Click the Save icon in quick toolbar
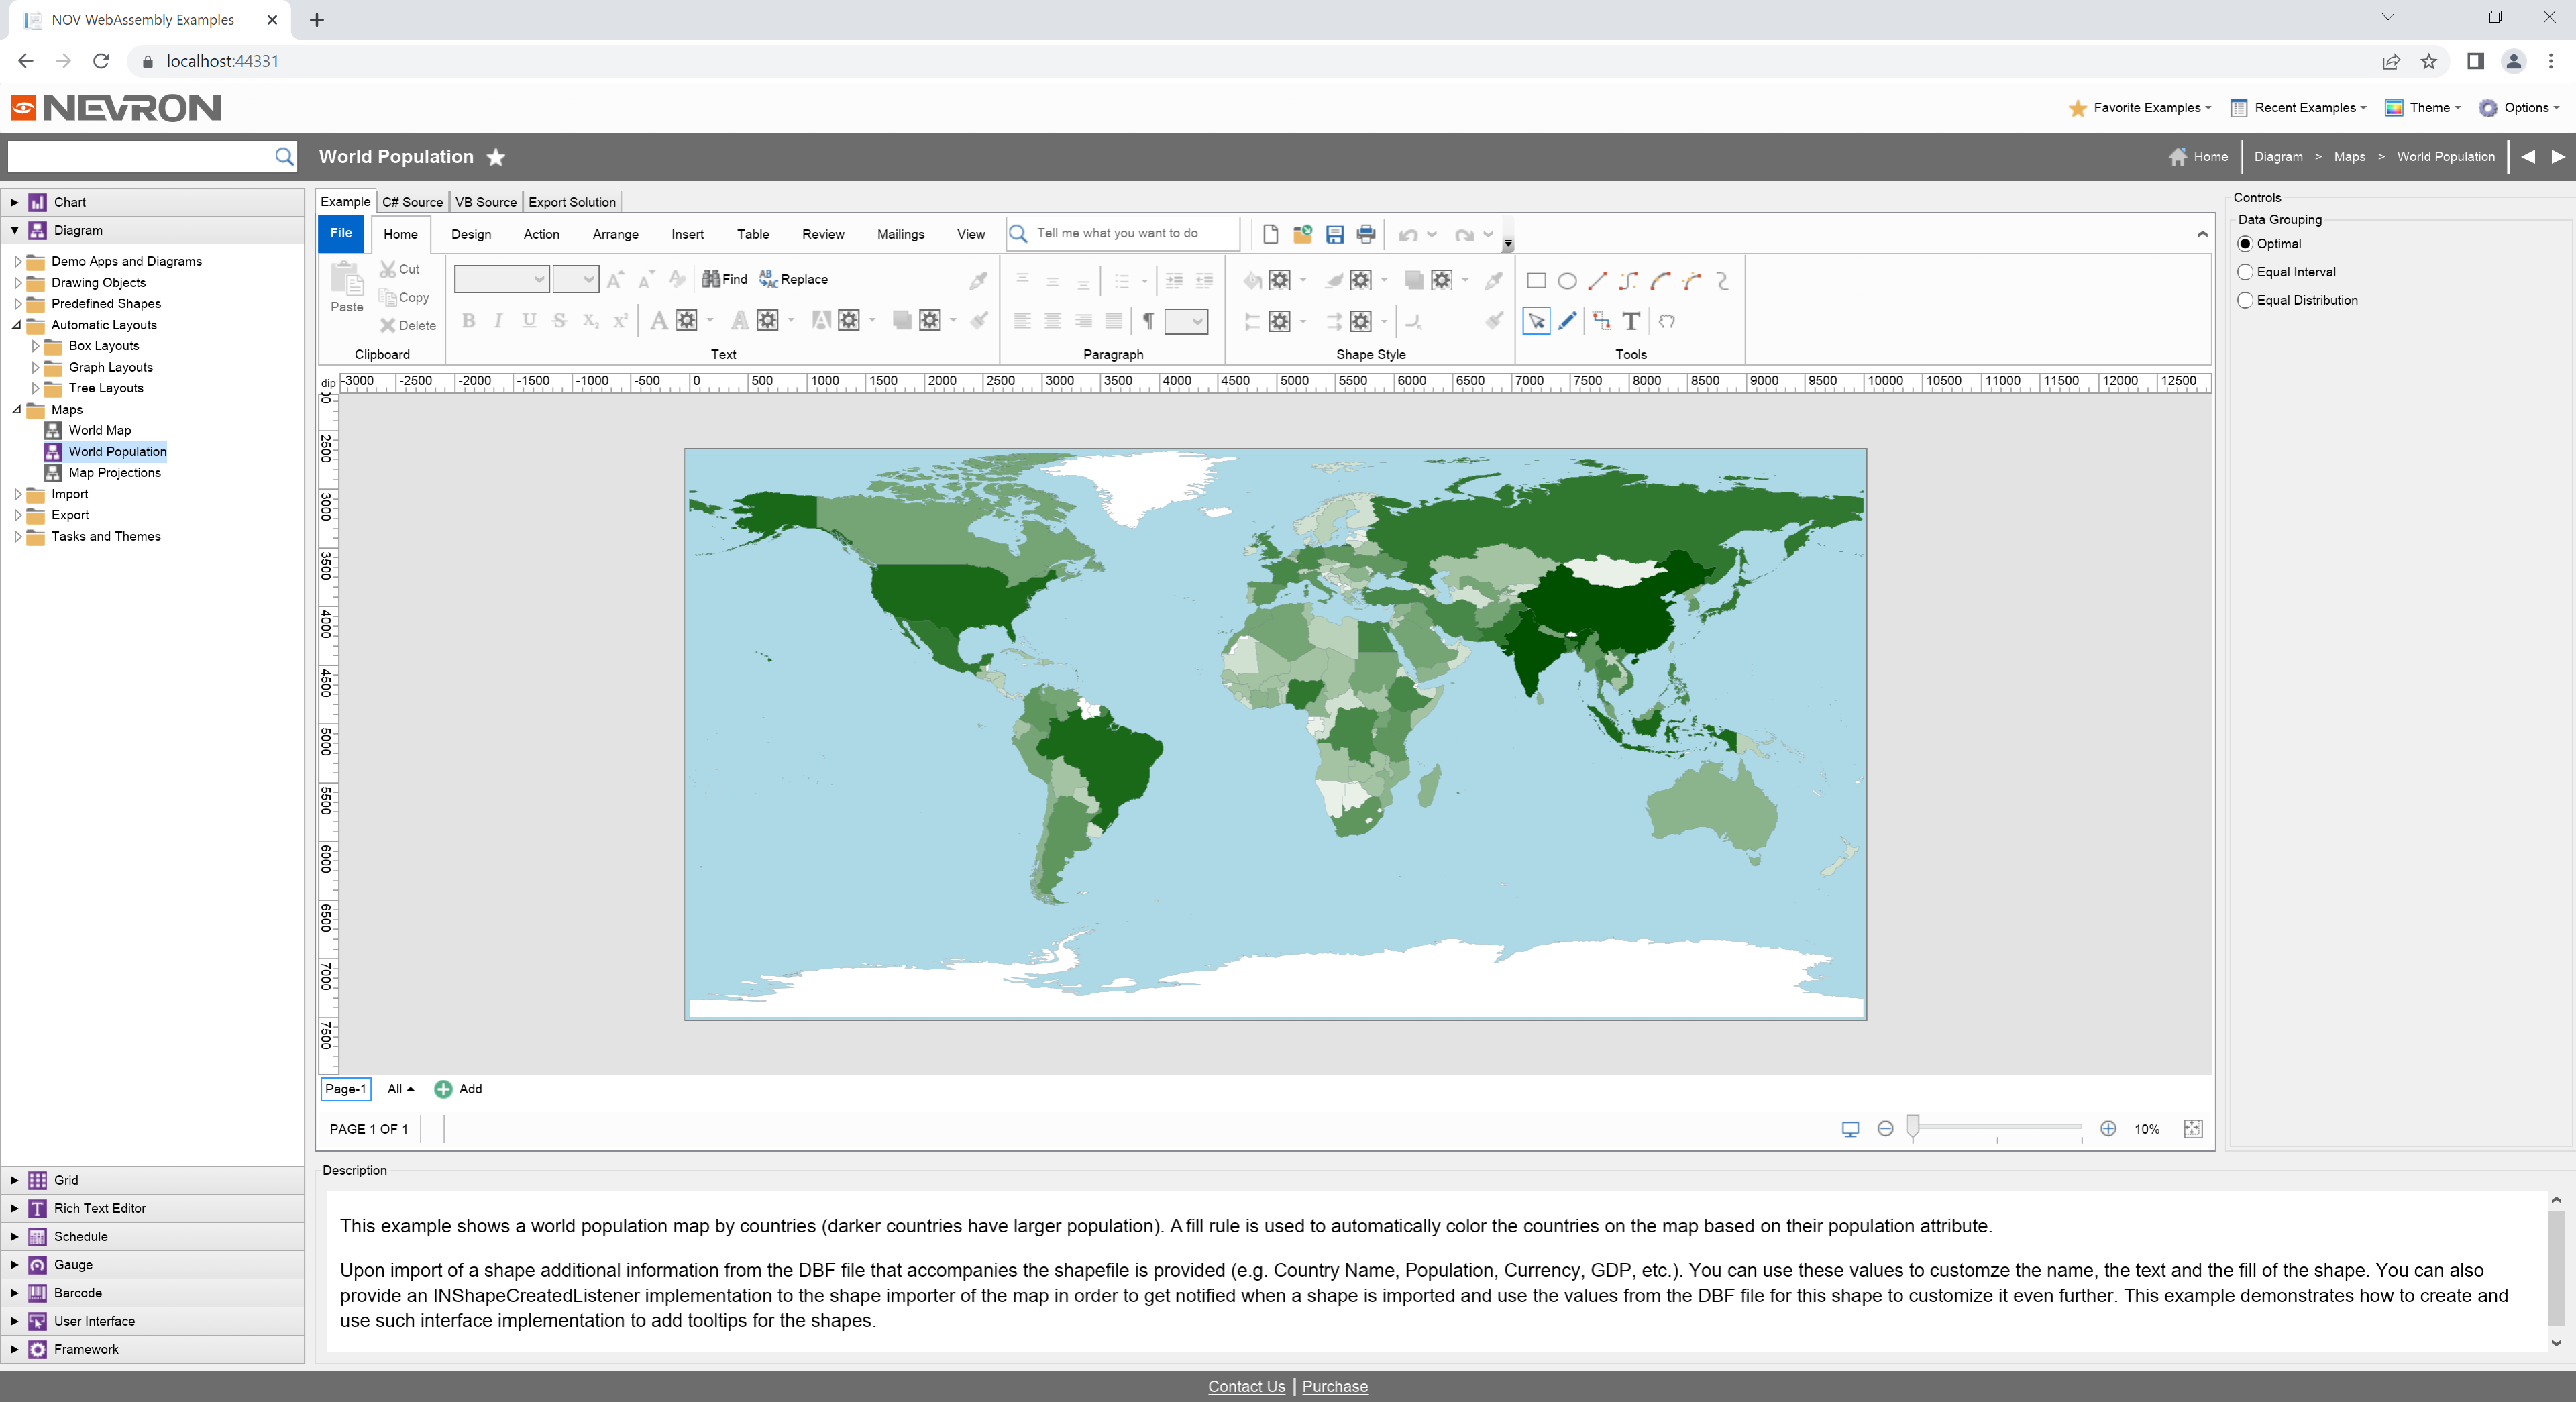The width and height of the screenshot is (2576, 1402). (1334, 234)
